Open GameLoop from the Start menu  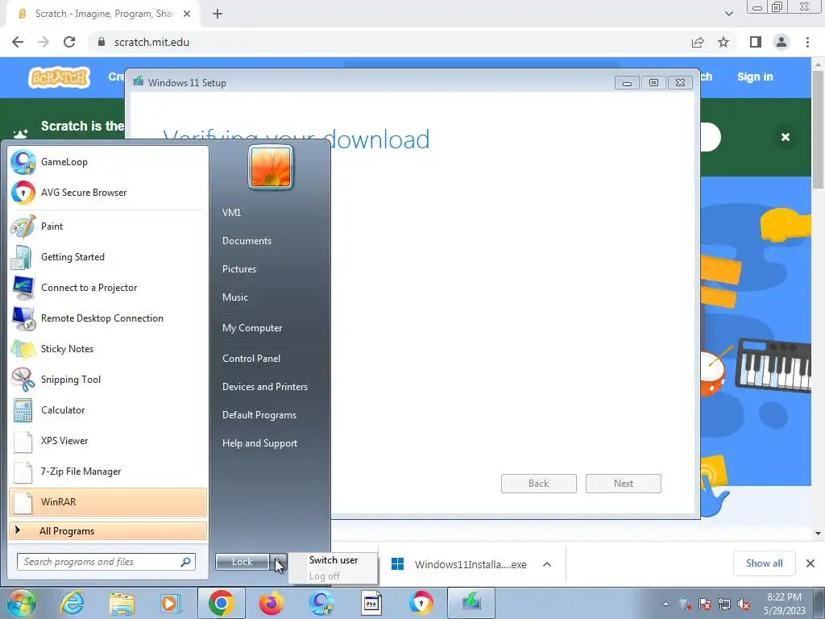pos(108,162)
